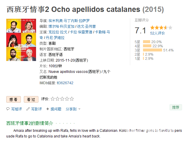Viewport: 188px width, 144px height.
Task: Open writer link 博尔哈·科贝亚加
Action: coord(61,26)
